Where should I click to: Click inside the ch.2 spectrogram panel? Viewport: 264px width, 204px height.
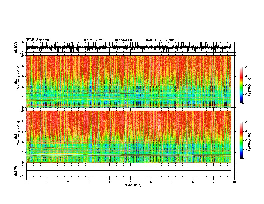(x=129, y=137)
